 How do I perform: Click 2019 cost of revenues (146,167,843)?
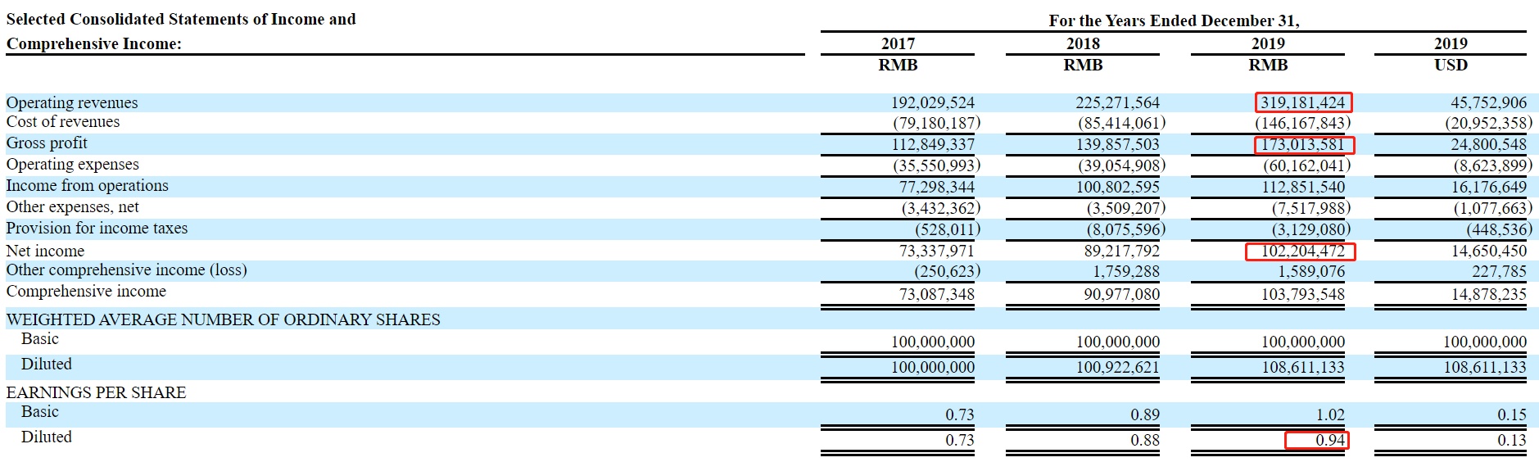[x=1303, y=124]
